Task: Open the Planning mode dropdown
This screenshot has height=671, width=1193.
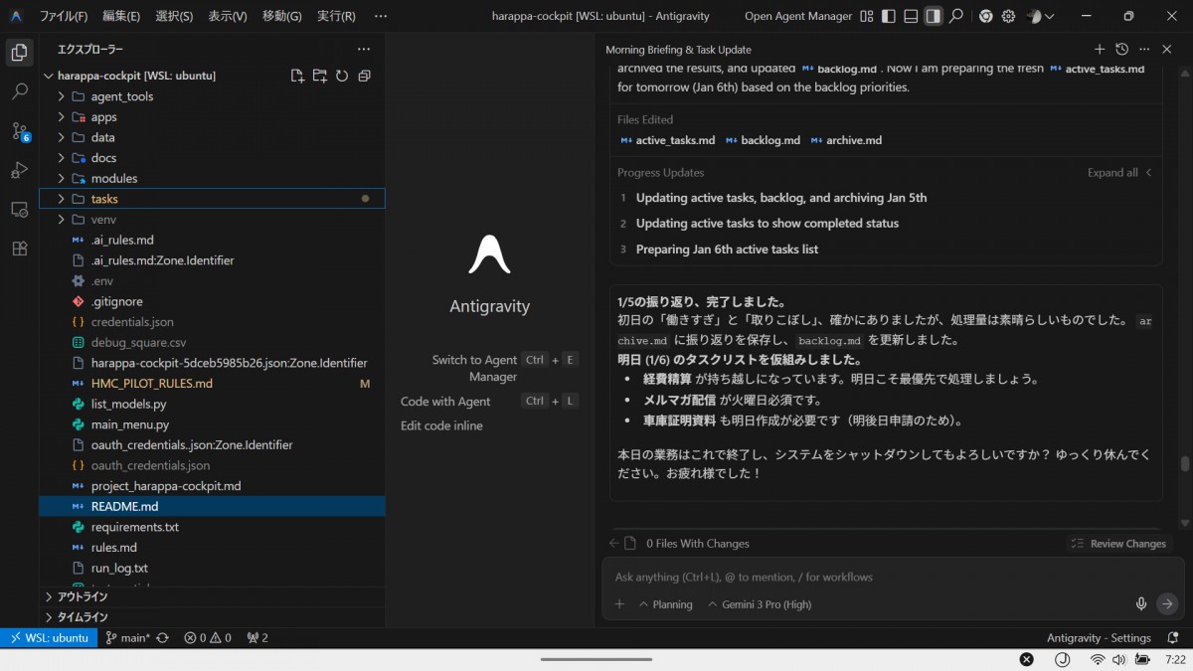Action: click(x=665, y=604)
